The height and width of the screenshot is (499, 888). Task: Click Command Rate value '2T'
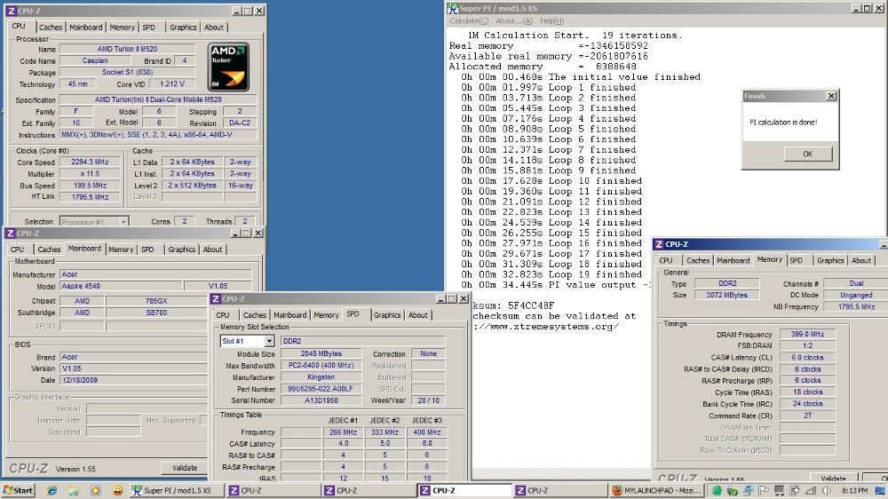(x=807, y=416)
